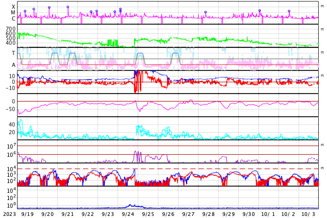
Task: Click the 'rt' marker beside the T/A panel
Action: tap(322, 52)
